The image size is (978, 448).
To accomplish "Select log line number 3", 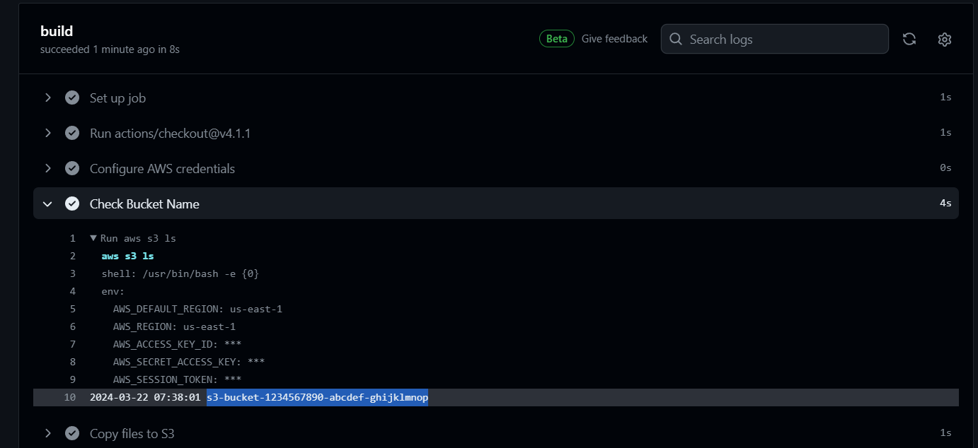I will (72, 273).
